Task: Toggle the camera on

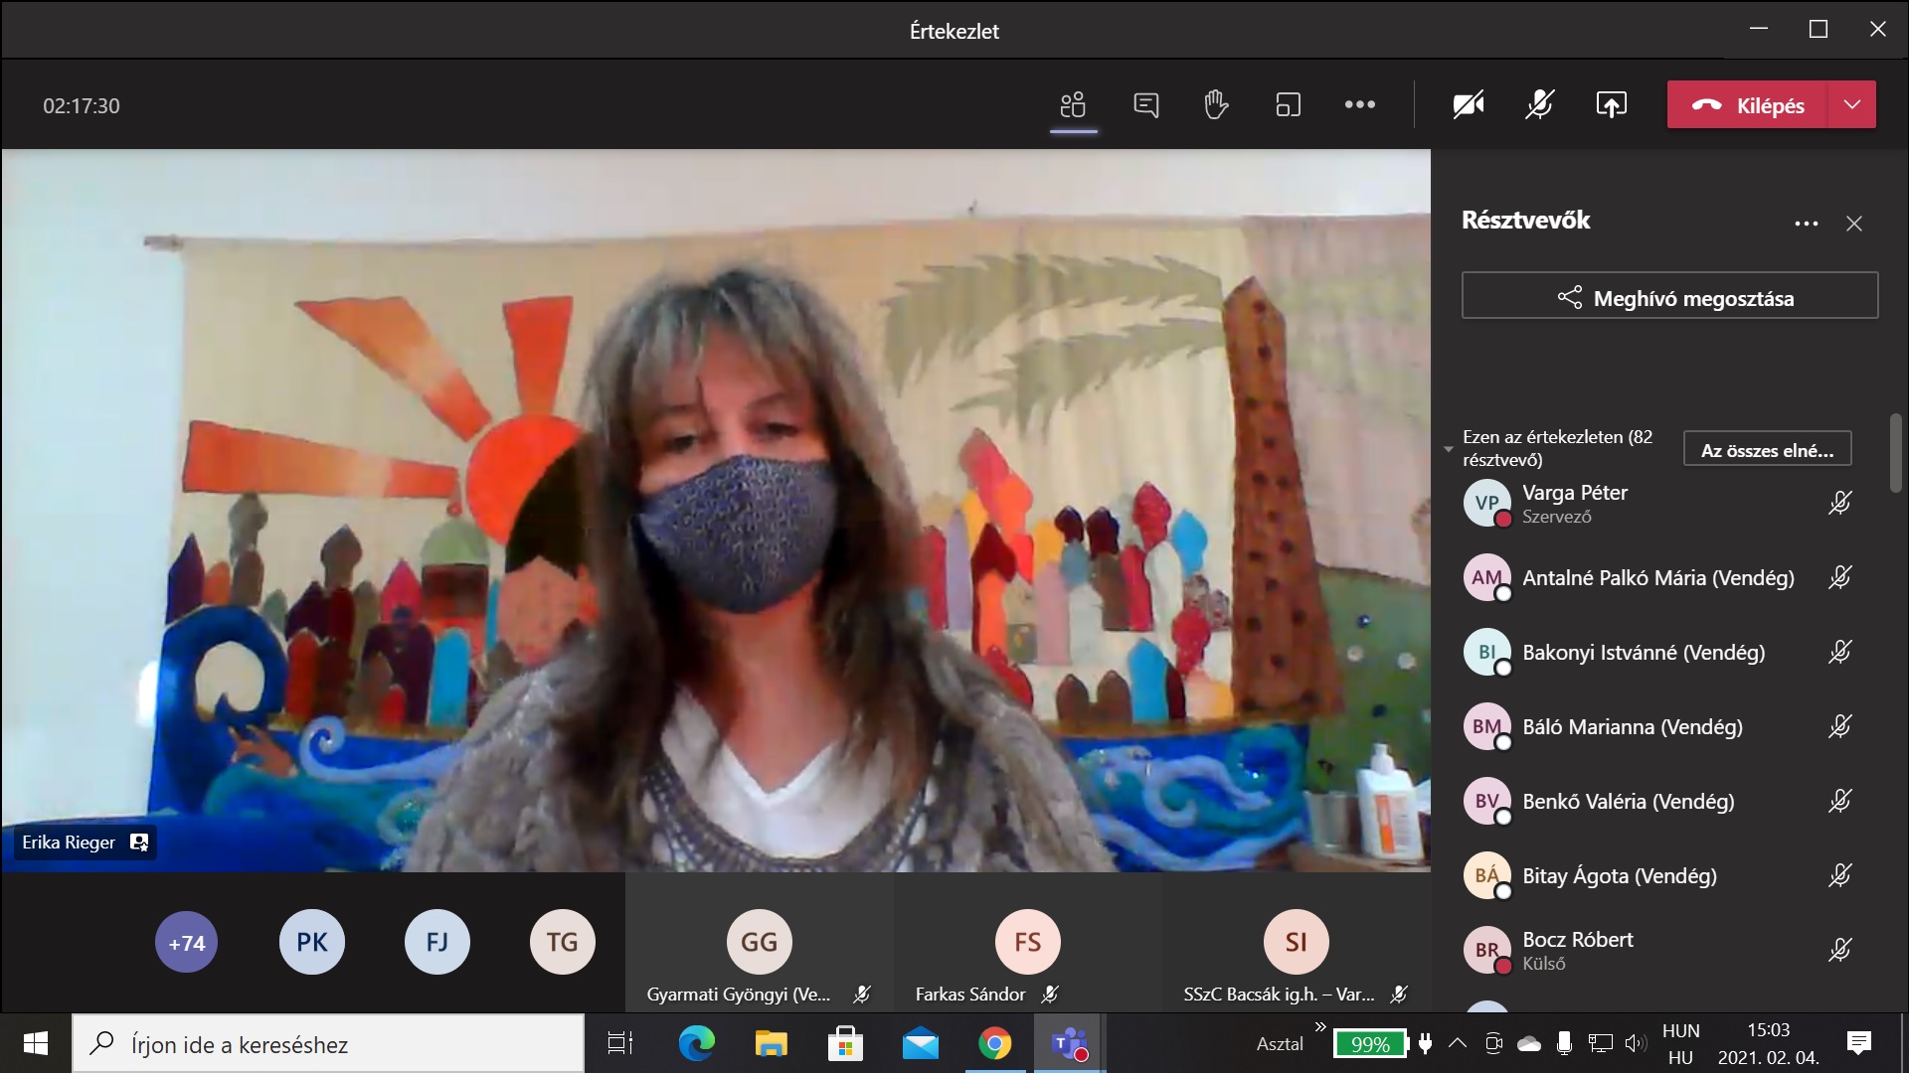Action: tap(1468, 105)
